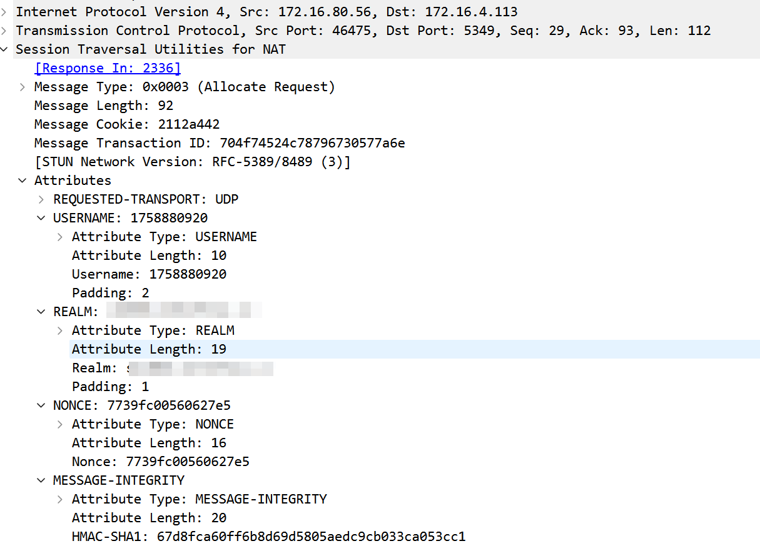Collapse the REALM attribute node
The height and width of the screenshot is (546, 760).
(x=41, y=312)
